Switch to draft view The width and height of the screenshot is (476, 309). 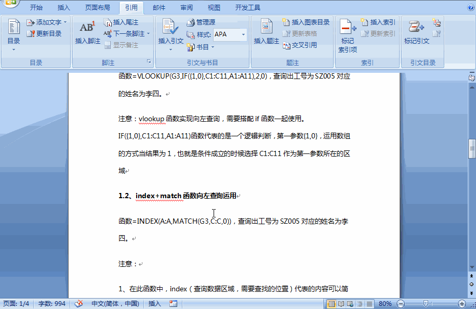click(x=369, y=303)
